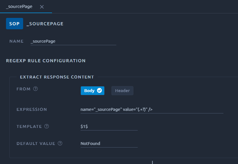Show help for the DEFAULT VALUE field
The width and height of the screenshot is (238, 164).
(60, 143)
